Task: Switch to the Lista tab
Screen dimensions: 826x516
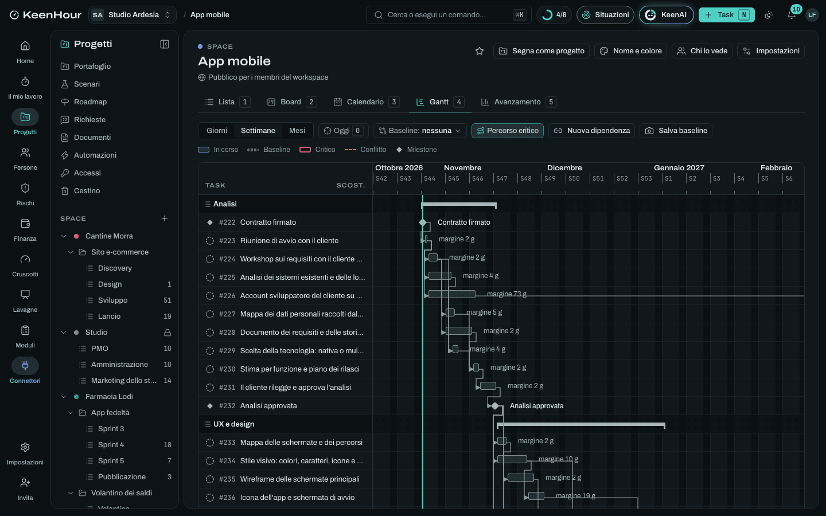Action: pos(227,102)
